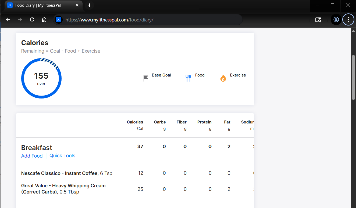Click the browser forward arrow
This screenshot has height=208, width=356.
tap(20, 20)
